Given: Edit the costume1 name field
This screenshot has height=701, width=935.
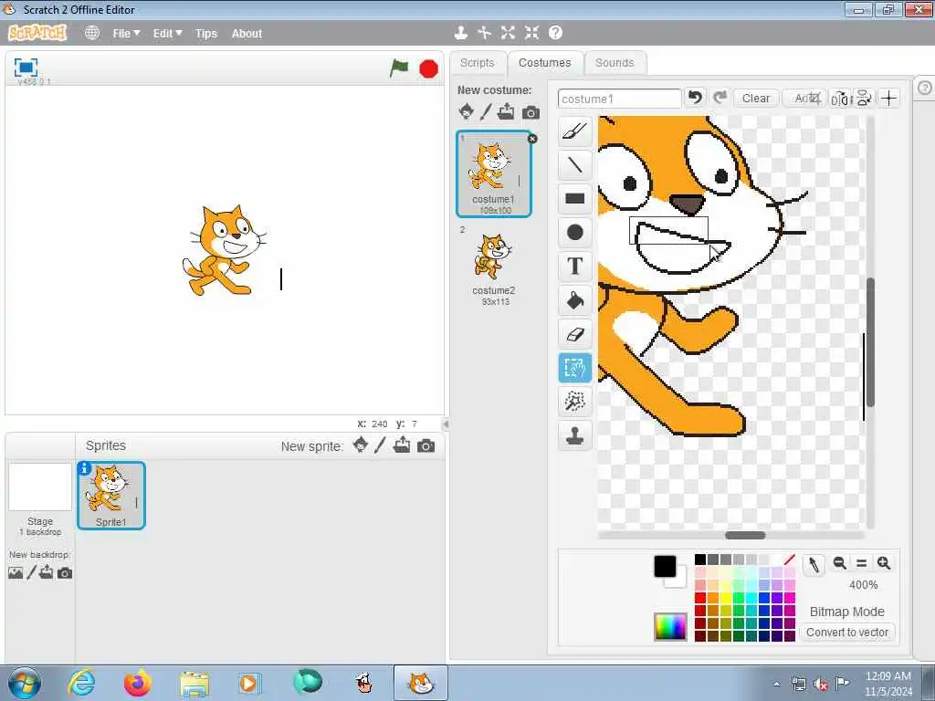Looking at the screenshot, I should [619, 99].
